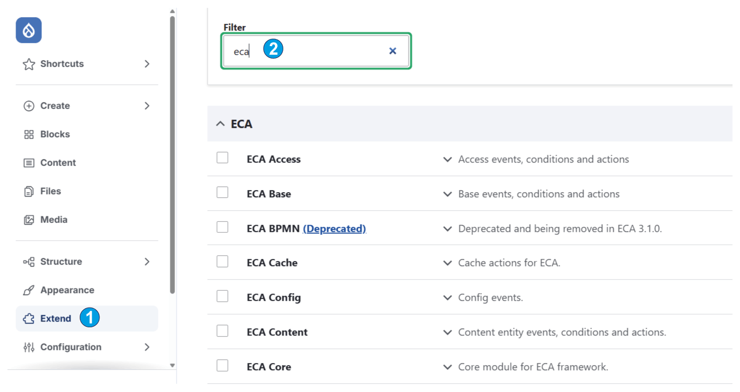
Task: Expand ECA Content description text
Action: pyautogui.click(x=562, y=332)
